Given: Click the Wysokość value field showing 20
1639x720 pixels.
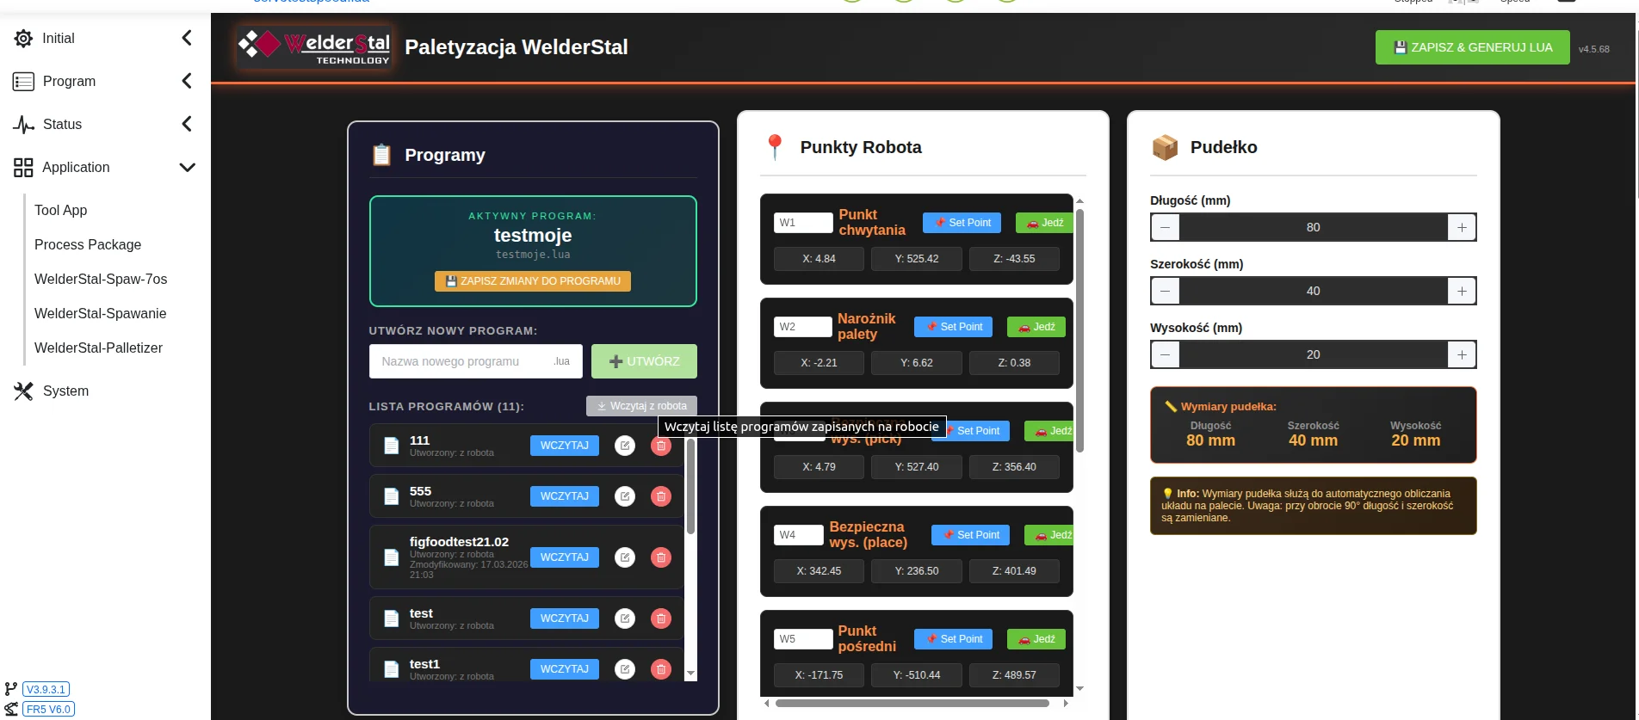Looking at the screenshot, I should [1314, 354].
